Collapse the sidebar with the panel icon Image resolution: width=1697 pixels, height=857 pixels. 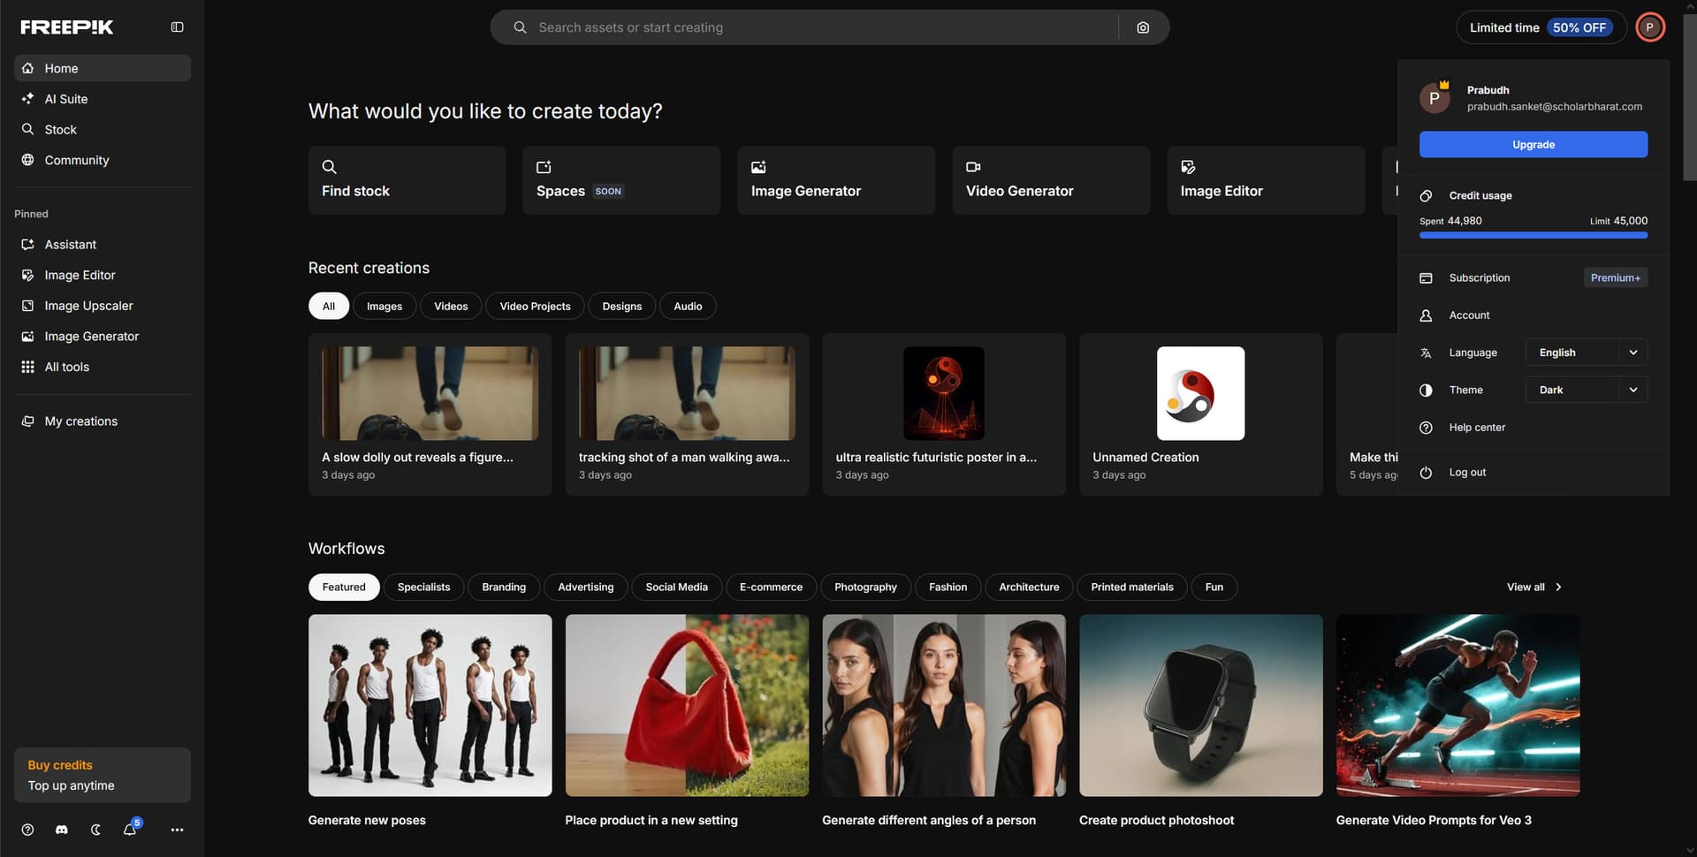tap(177, 27)
